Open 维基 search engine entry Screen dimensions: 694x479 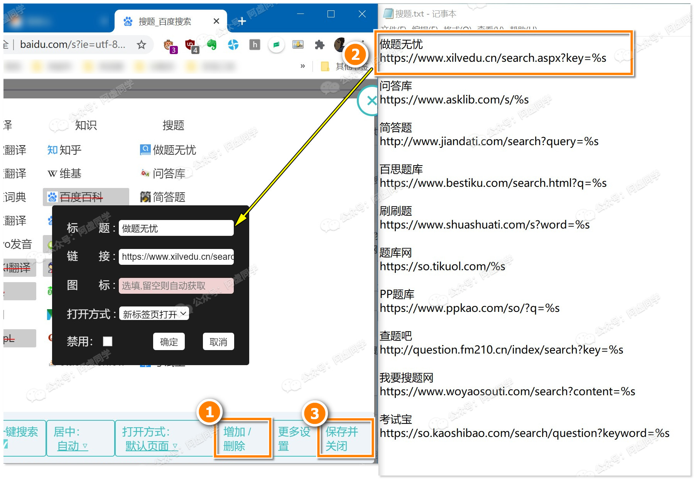64,173
